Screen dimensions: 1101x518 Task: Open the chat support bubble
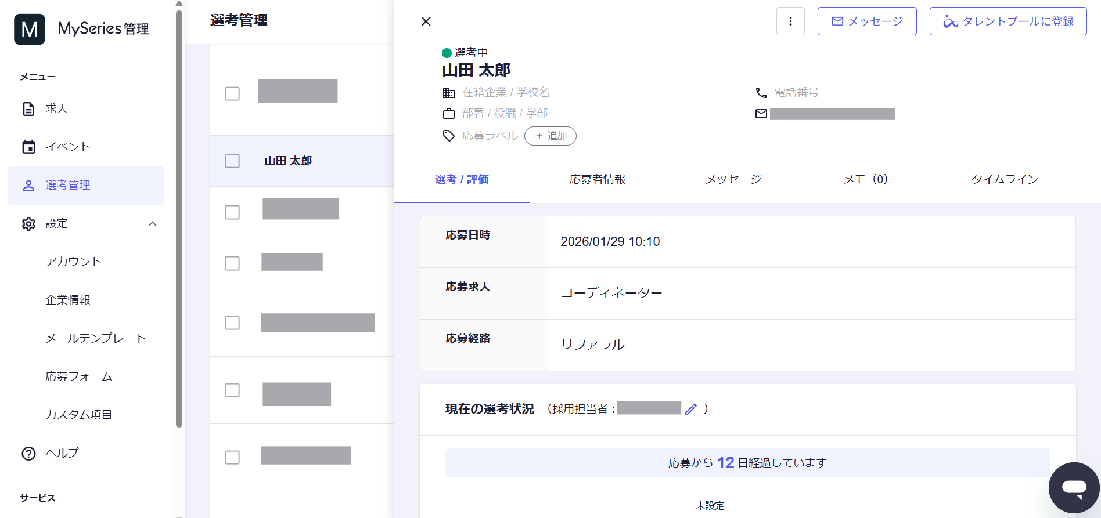click(x=1074, y=487)
